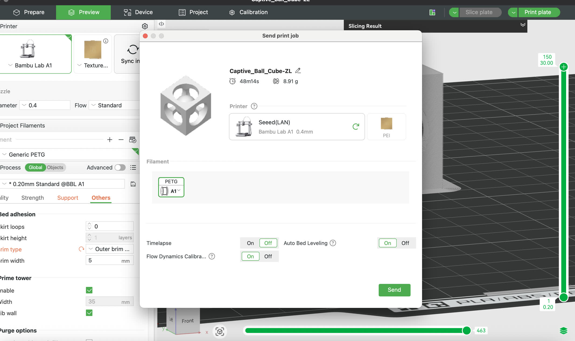Reset Brim type with the revert icon

81,249
